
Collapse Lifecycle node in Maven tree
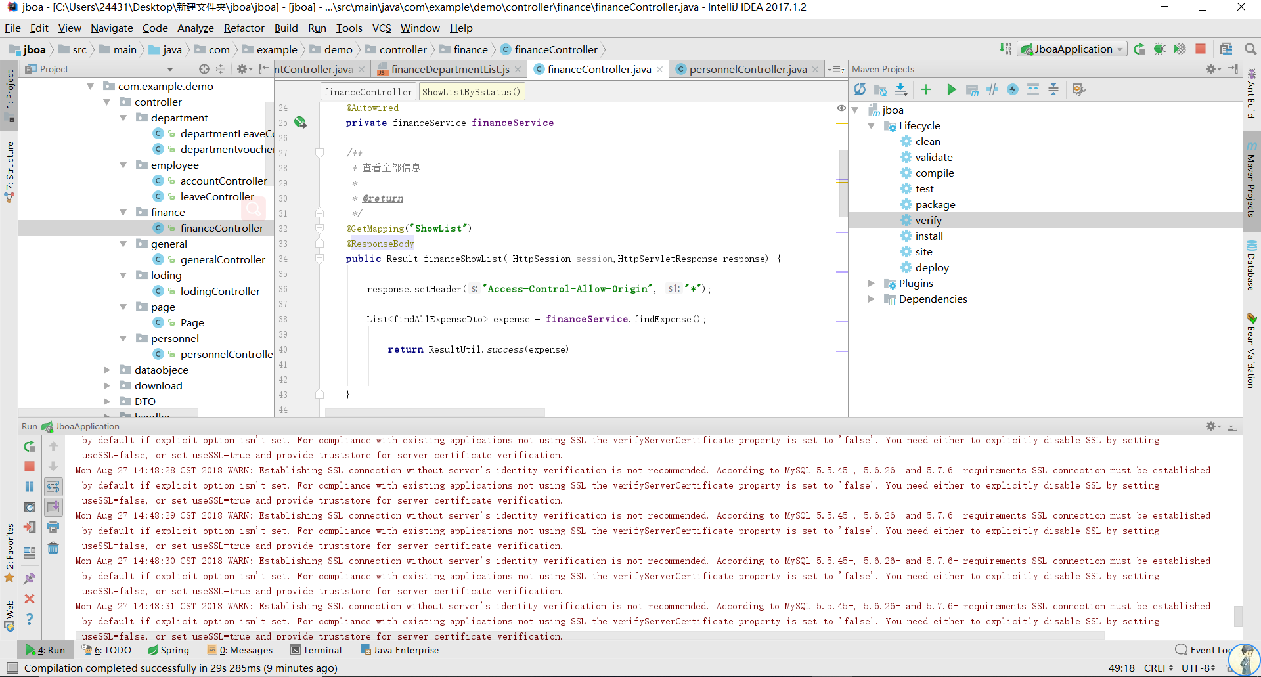pyautogui.click(x=872, y=126)
